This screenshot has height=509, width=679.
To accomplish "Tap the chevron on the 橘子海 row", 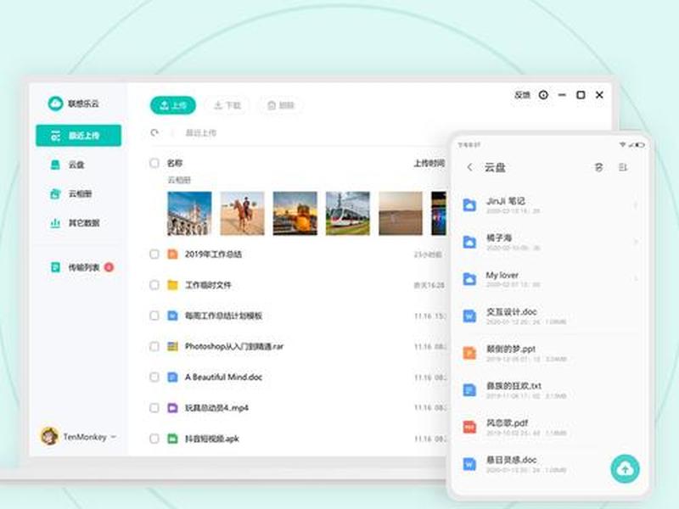I will (x=635, y=242).
